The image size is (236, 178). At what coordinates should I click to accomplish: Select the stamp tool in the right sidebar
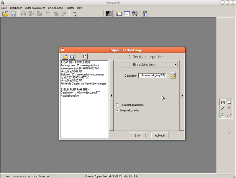(222, 115)
